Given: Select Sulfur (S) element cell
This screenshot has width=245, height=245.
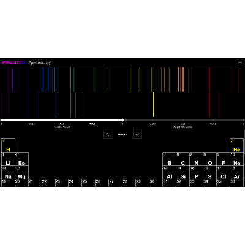Looking at the screenshot, I should [x=209, y=172].
